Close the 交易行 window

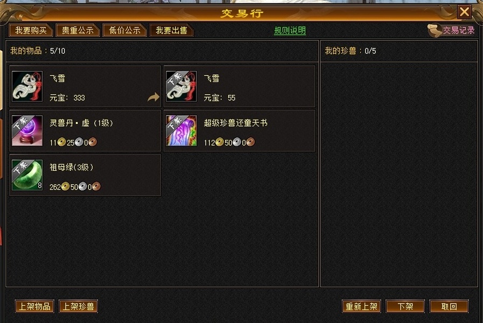click(464, 12)
